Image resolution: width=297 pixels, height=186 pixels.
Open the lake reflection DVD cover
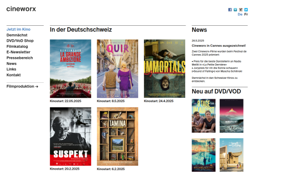pyautogui.click(x=203, y=155)
